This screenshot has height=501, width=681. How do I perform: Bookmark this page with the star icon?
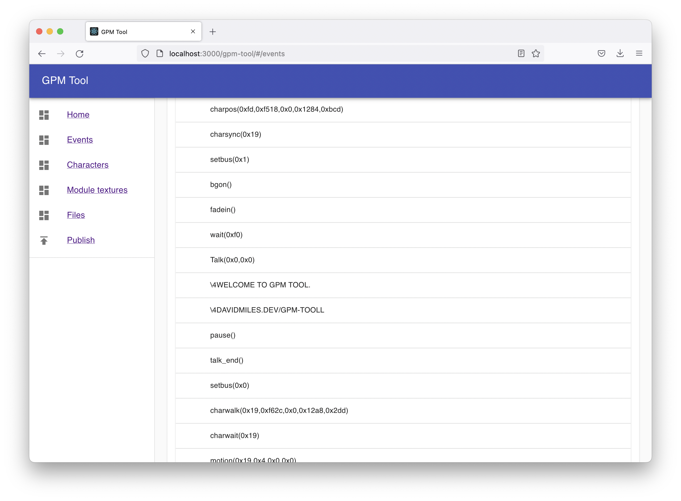pyautogui.click(x=536, y=54)
